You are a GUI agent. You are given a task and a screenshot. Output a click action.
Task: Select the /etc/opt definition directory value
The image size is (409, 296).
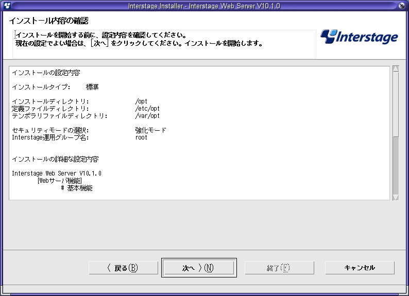coord(147,109)
